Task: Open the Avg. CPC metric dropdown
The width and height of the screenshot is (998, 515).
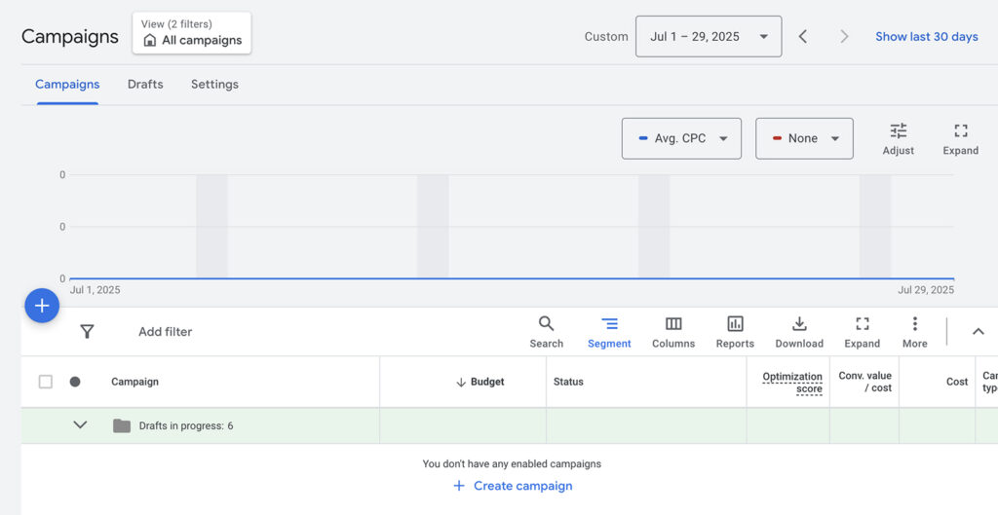Action: pyautogui.click(x=681, y=138)
